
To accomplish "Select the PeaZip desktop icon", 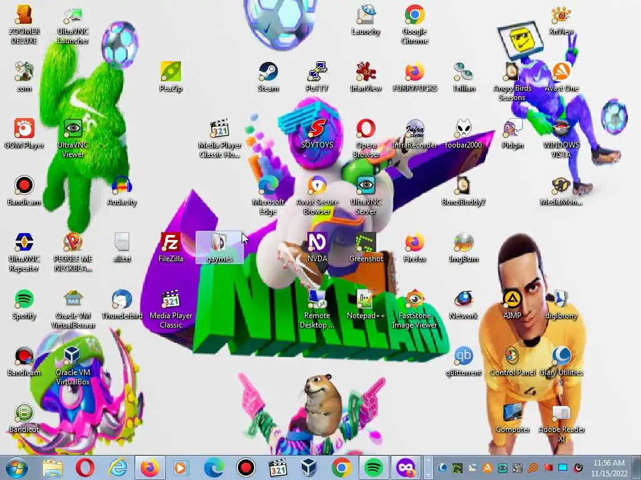I will tap(171, 76).
